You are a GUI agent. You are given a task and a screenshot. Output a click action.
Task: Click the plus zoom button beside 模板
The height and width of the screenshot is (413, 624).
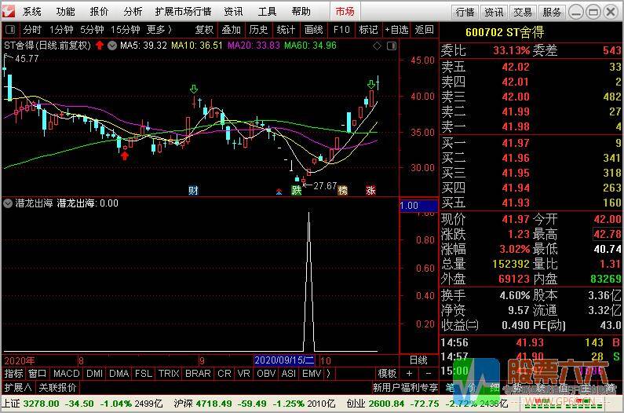[410, 374]
